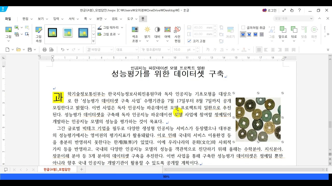
Task: Expand the picture style gallery more arrow
Action: coord(93,41)
